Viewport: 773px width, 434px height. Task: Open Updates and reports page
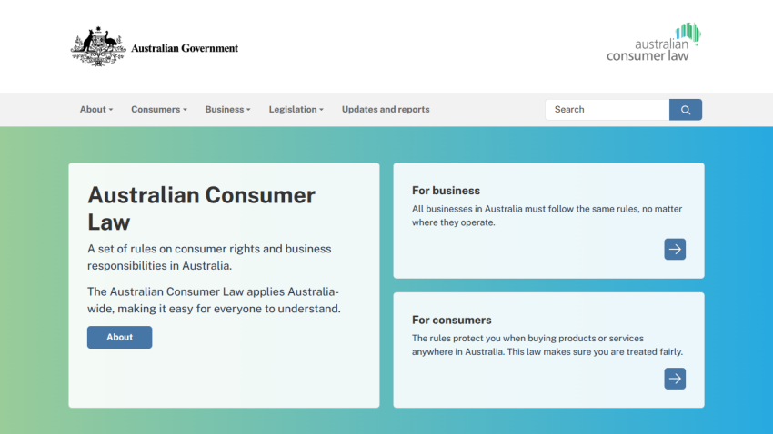(x=386, y=109)
